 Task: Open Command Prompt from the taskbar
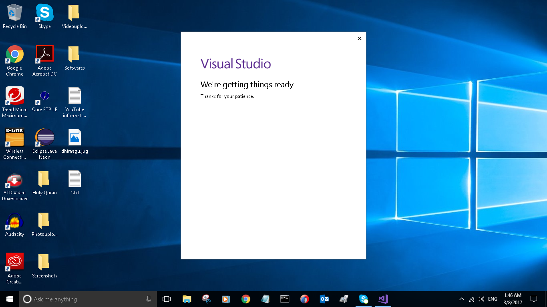point(284,299)
